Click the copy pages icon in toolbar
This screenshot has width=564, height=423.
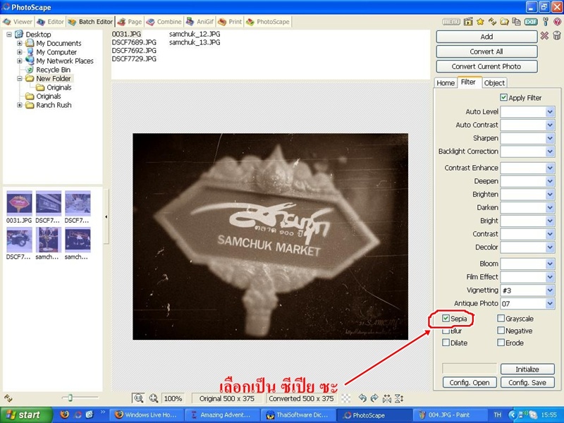517,22
